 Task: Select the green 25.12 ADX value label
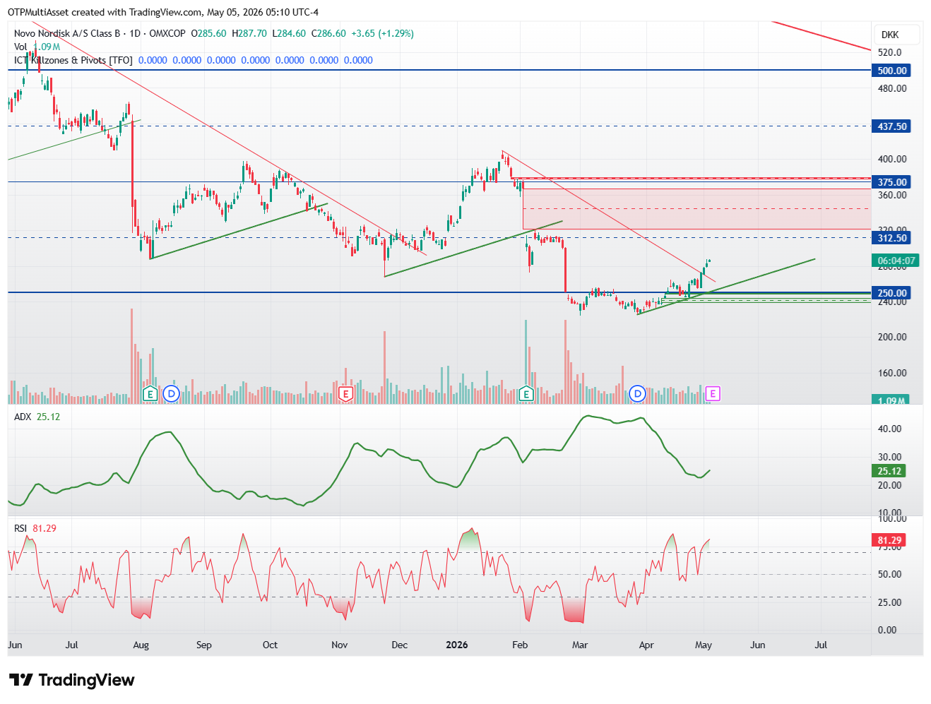[889, 471]
